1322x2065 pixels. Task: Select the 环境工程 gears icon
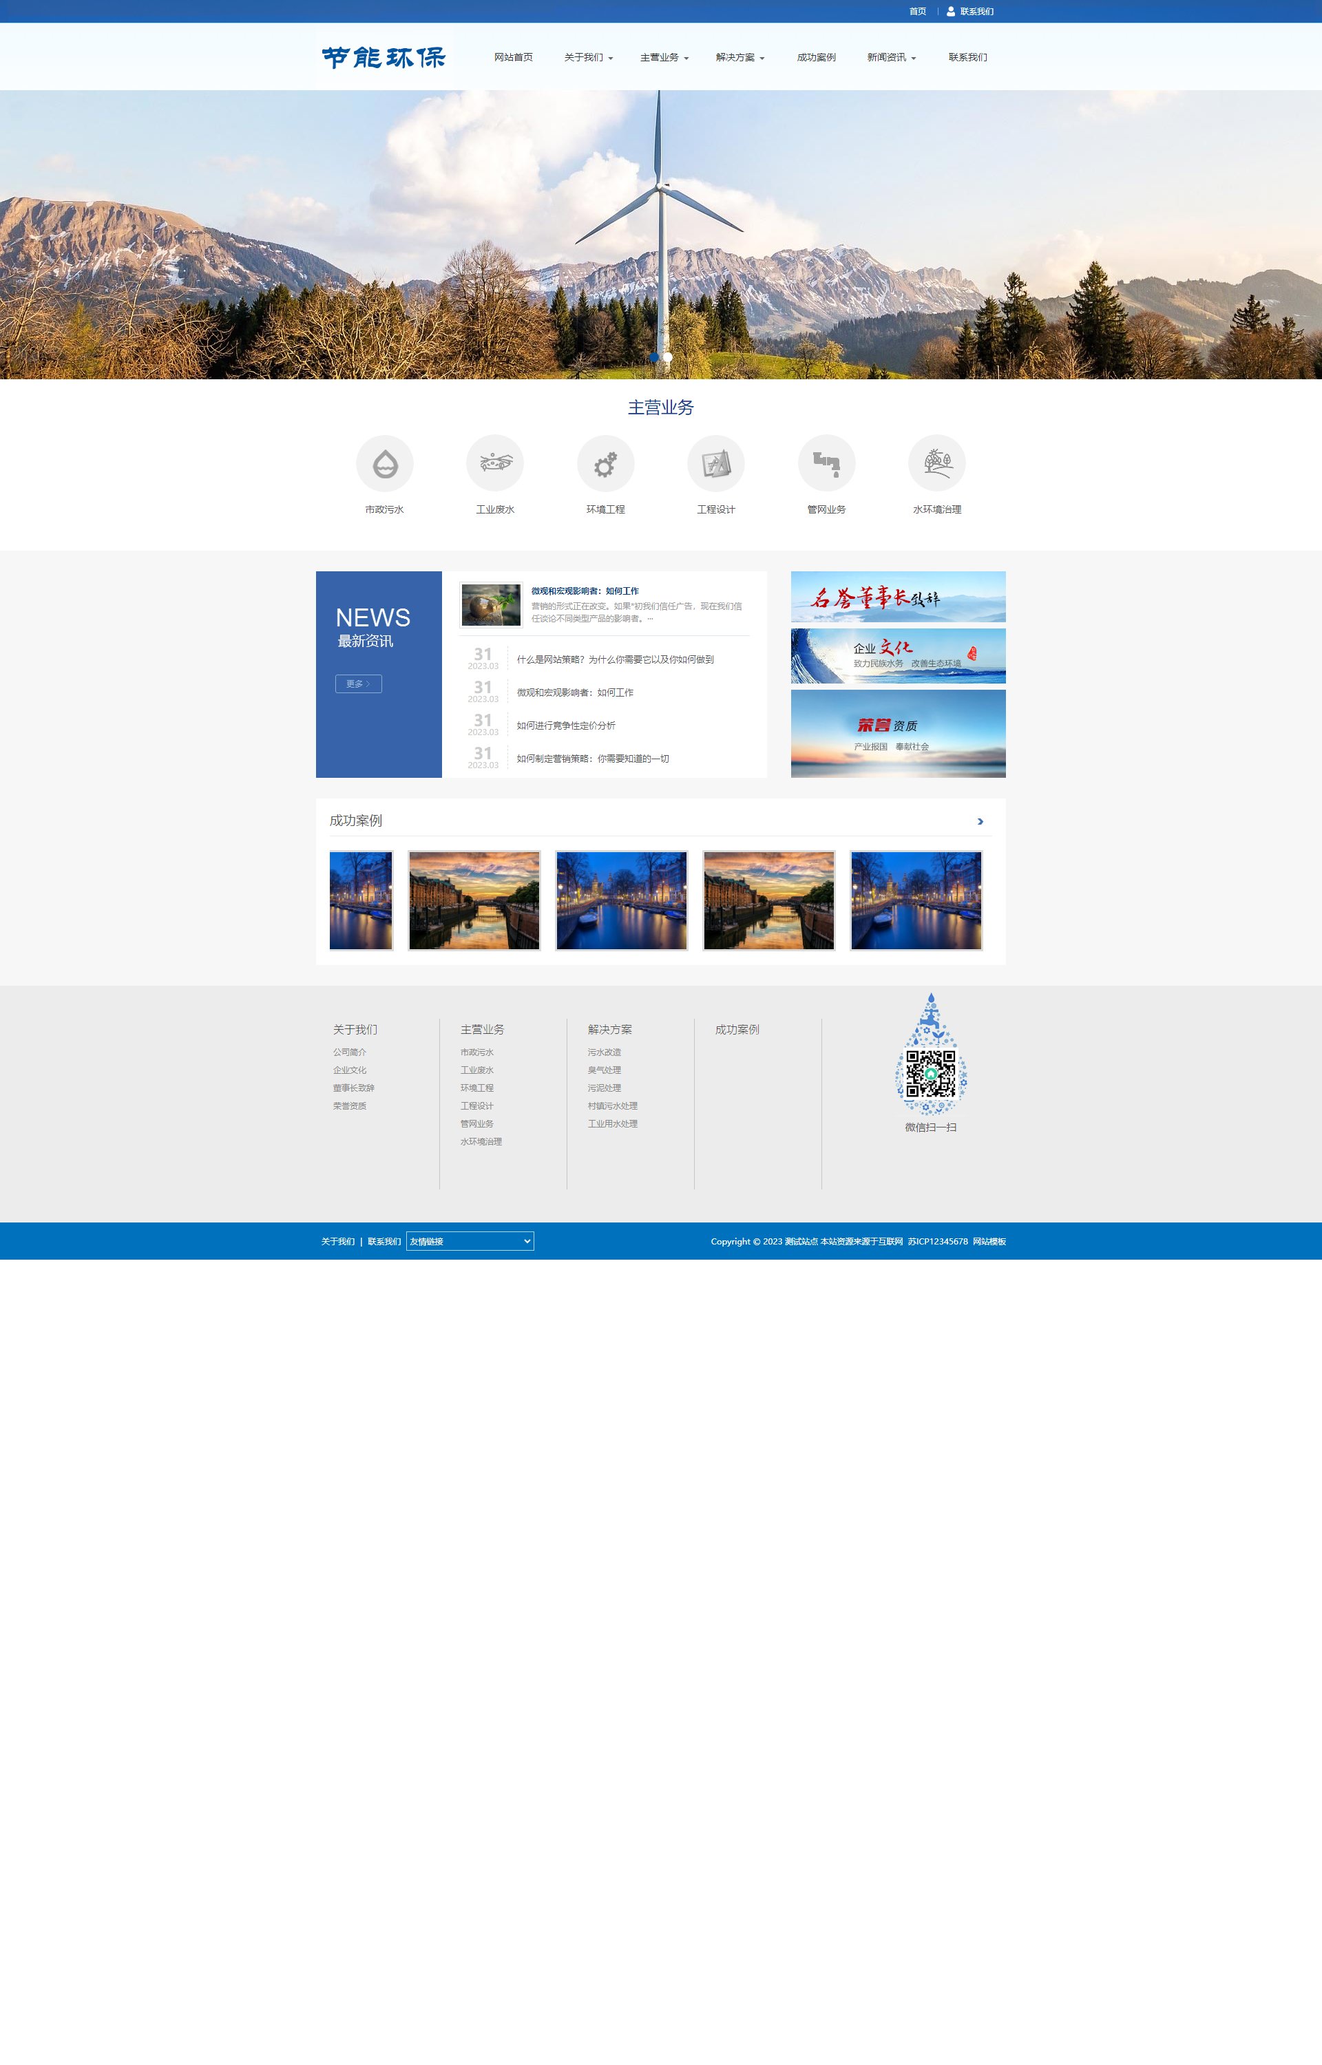coord(605,463)
